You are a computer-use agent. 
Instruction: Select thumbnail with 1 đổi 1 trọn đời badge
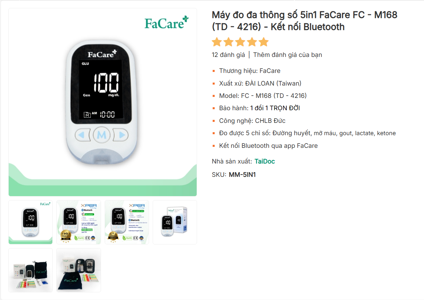pos(79,222)
